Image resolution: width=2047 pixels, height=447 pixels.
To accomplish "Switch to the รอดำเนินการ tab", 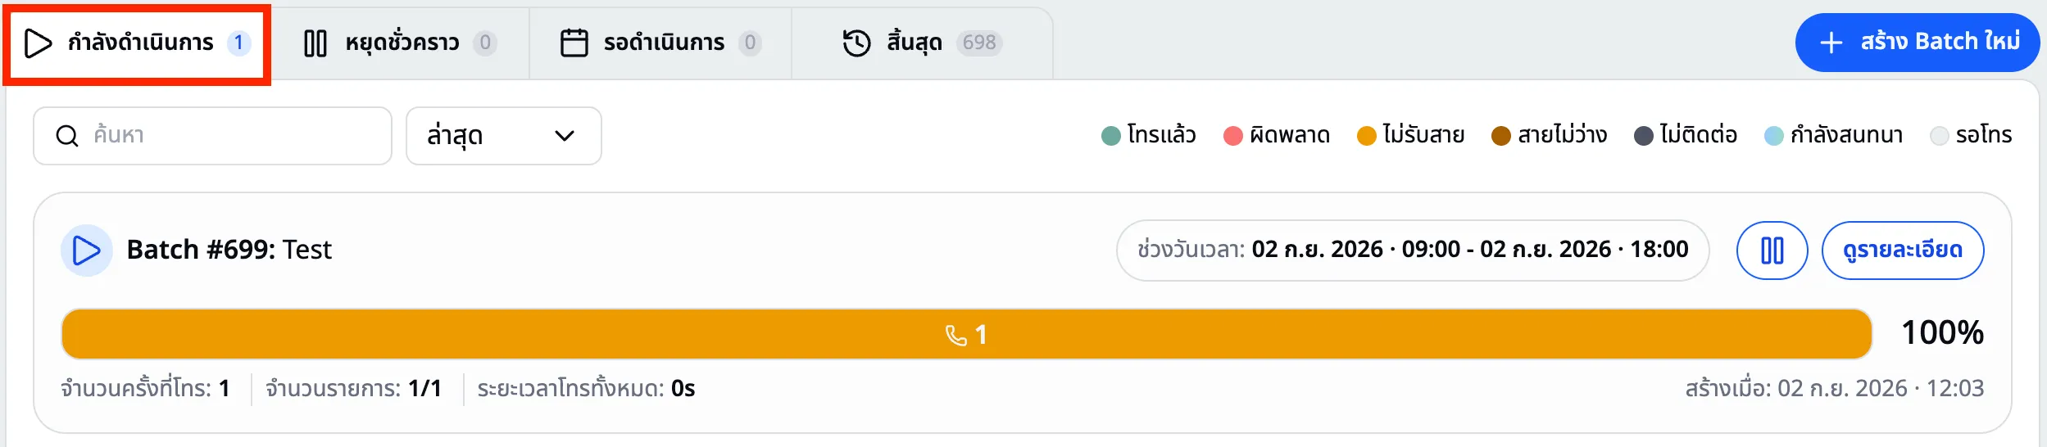I will tap(660, 43).
